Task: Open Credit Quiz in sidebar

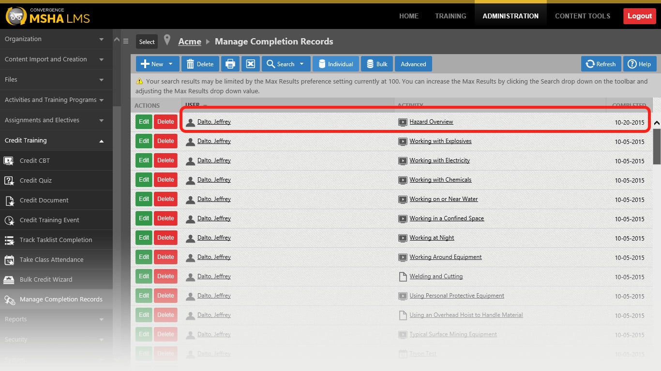Action: click(x=35, y=180)
